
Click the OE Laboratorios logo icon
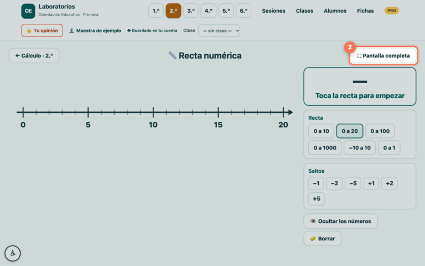(x=28, y=11)
